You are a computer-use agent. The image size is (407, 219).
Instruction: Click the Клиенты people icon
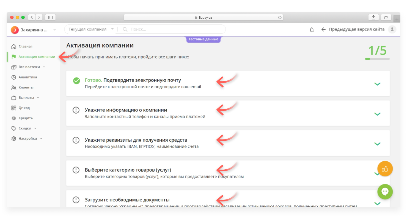(x=14, y=88)
